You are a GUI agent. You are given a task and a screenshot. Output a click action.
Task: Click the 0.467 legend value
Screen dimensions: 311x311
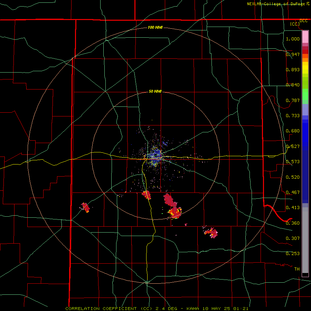pyautogui.click(x=293, y=192)
